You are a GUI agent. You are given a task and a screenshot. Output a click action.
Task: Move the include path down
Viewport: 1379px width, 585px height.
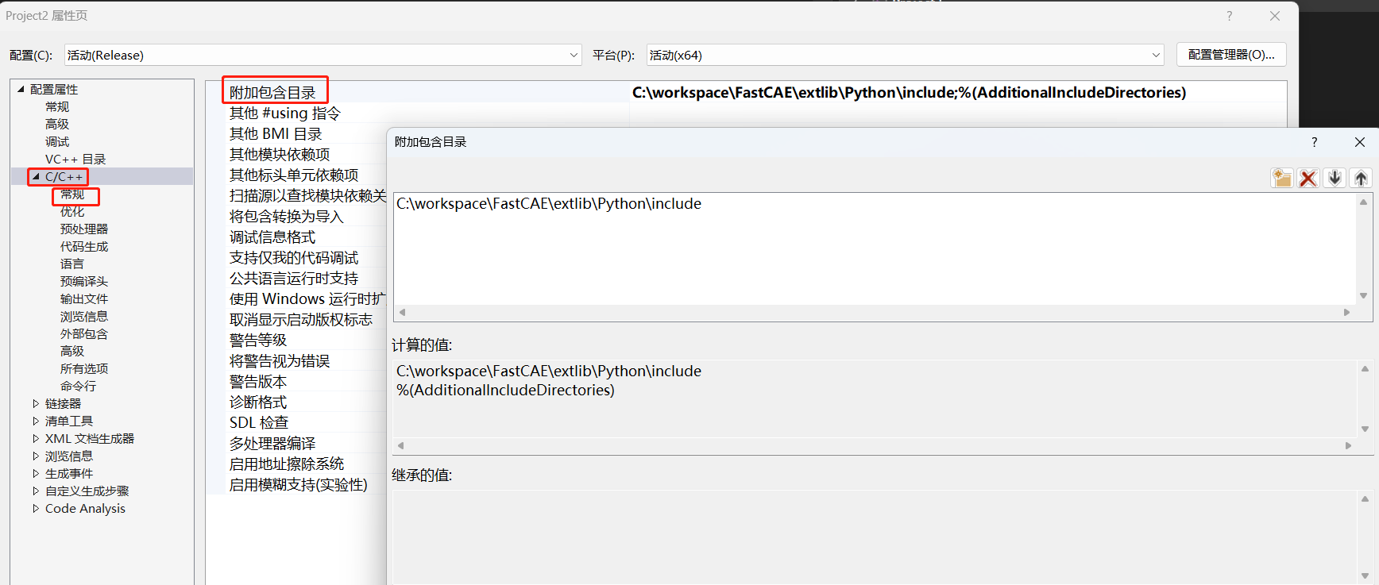coord(1335,178)
